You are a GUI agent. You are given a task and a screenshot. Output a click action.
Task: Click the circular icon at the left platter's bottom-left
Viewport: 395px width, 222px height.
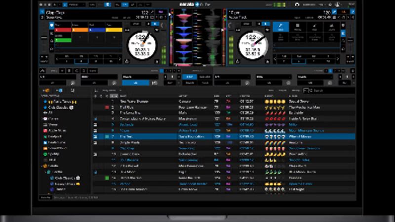(127, 61)
